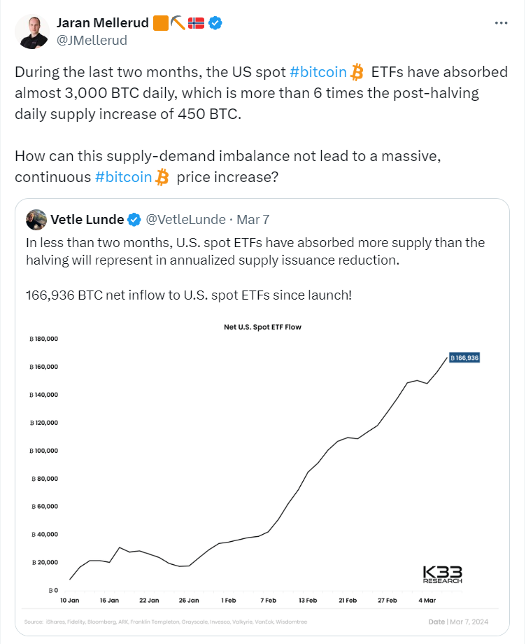Open the @JMellerud handle
The width and height of the screenshot is (526, 644).
pos(92,41)
